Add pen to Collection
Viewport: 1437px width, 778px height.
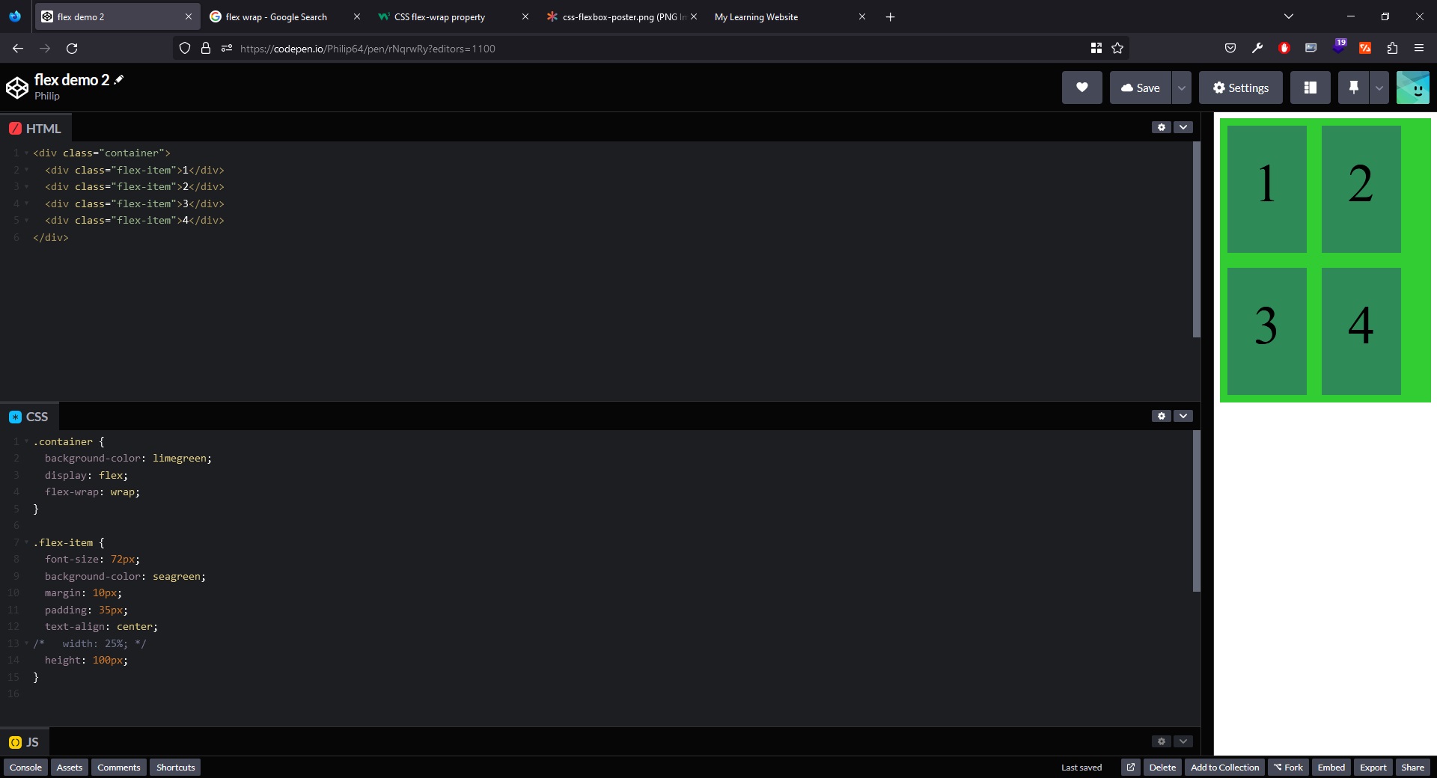point(1224,768)
